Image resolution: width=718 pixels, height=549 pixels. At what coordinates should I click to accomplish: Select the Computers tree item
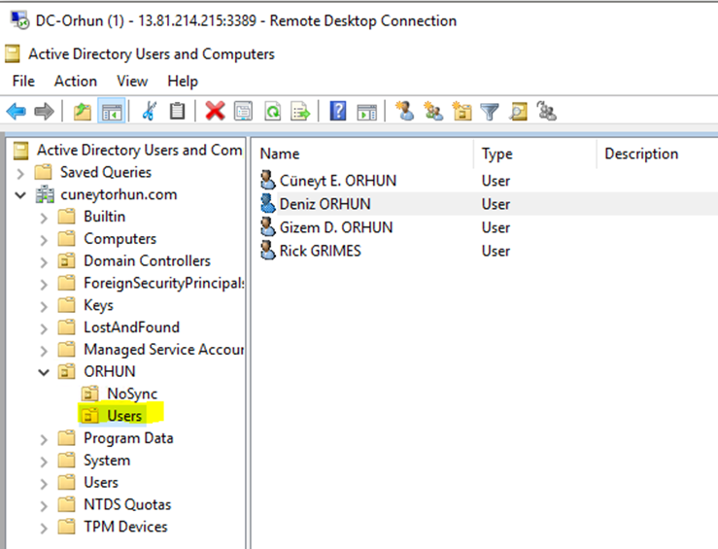tap(120, 239)
